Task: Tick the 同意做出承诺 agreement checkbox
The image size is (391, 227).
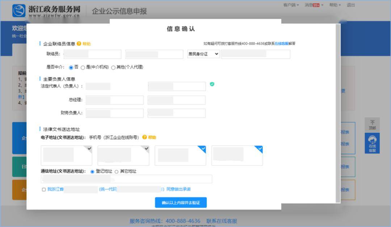Action: (44, 190)
